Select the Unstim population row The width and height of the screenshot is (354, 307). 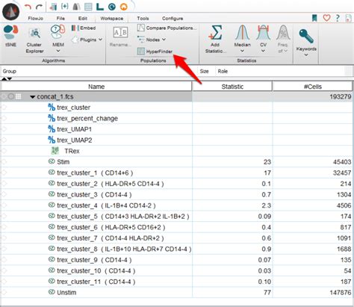coord(177,292)
